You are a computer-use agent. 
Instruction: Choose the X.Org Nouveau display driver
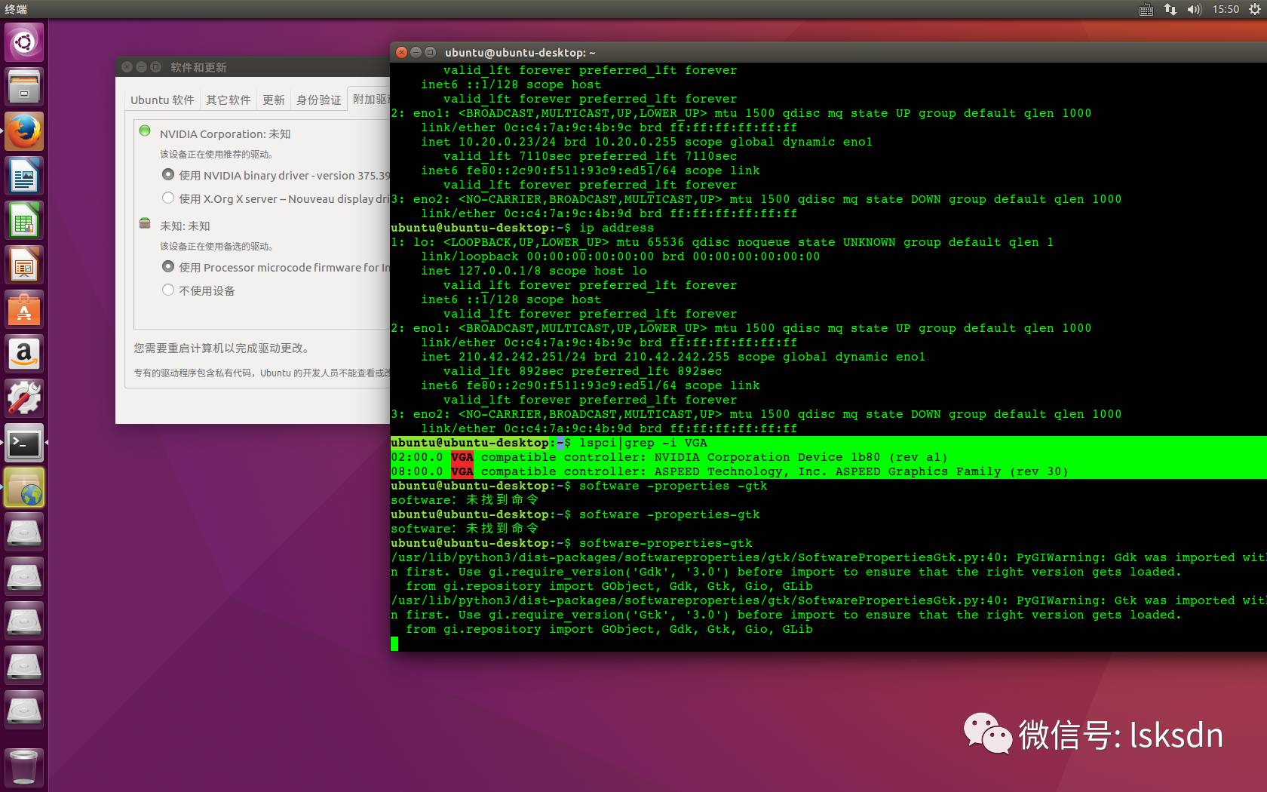[x=167, y=198]
